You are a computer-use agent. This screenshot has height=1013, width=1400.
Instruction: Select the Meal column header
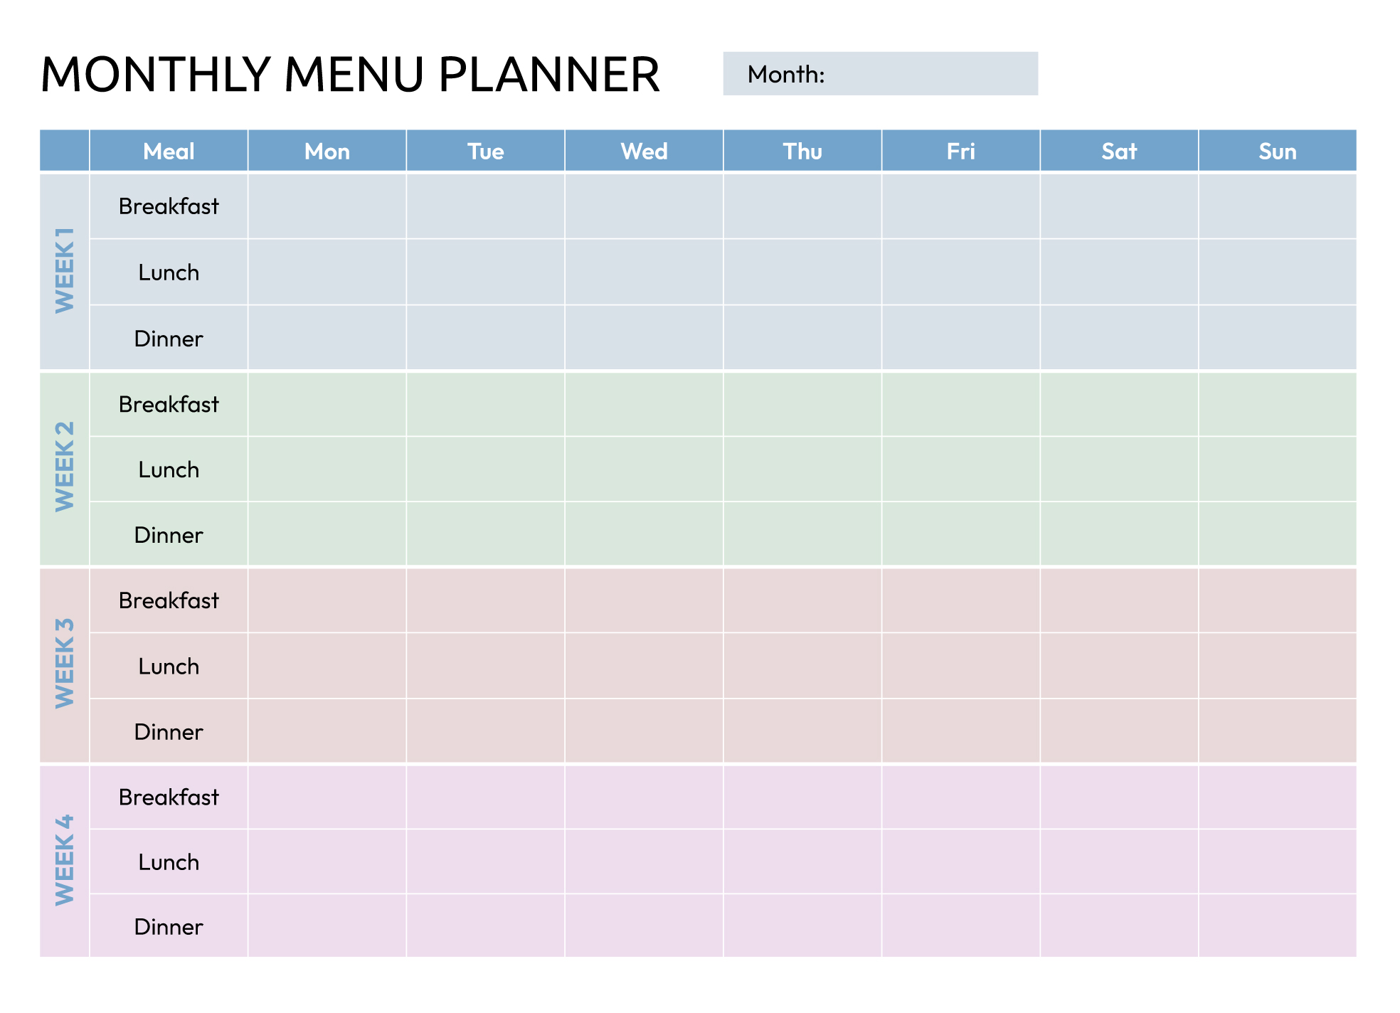pyautogui.click(x=169, y=151)
